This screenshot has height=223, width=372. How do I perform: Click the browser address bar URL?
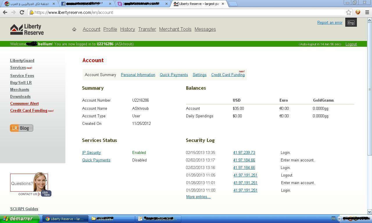[74, 12]
